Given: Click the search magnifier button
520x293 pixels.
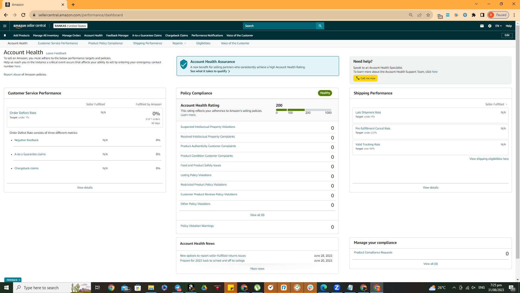Looking at the screenshot, I should (x=320, y=26).
